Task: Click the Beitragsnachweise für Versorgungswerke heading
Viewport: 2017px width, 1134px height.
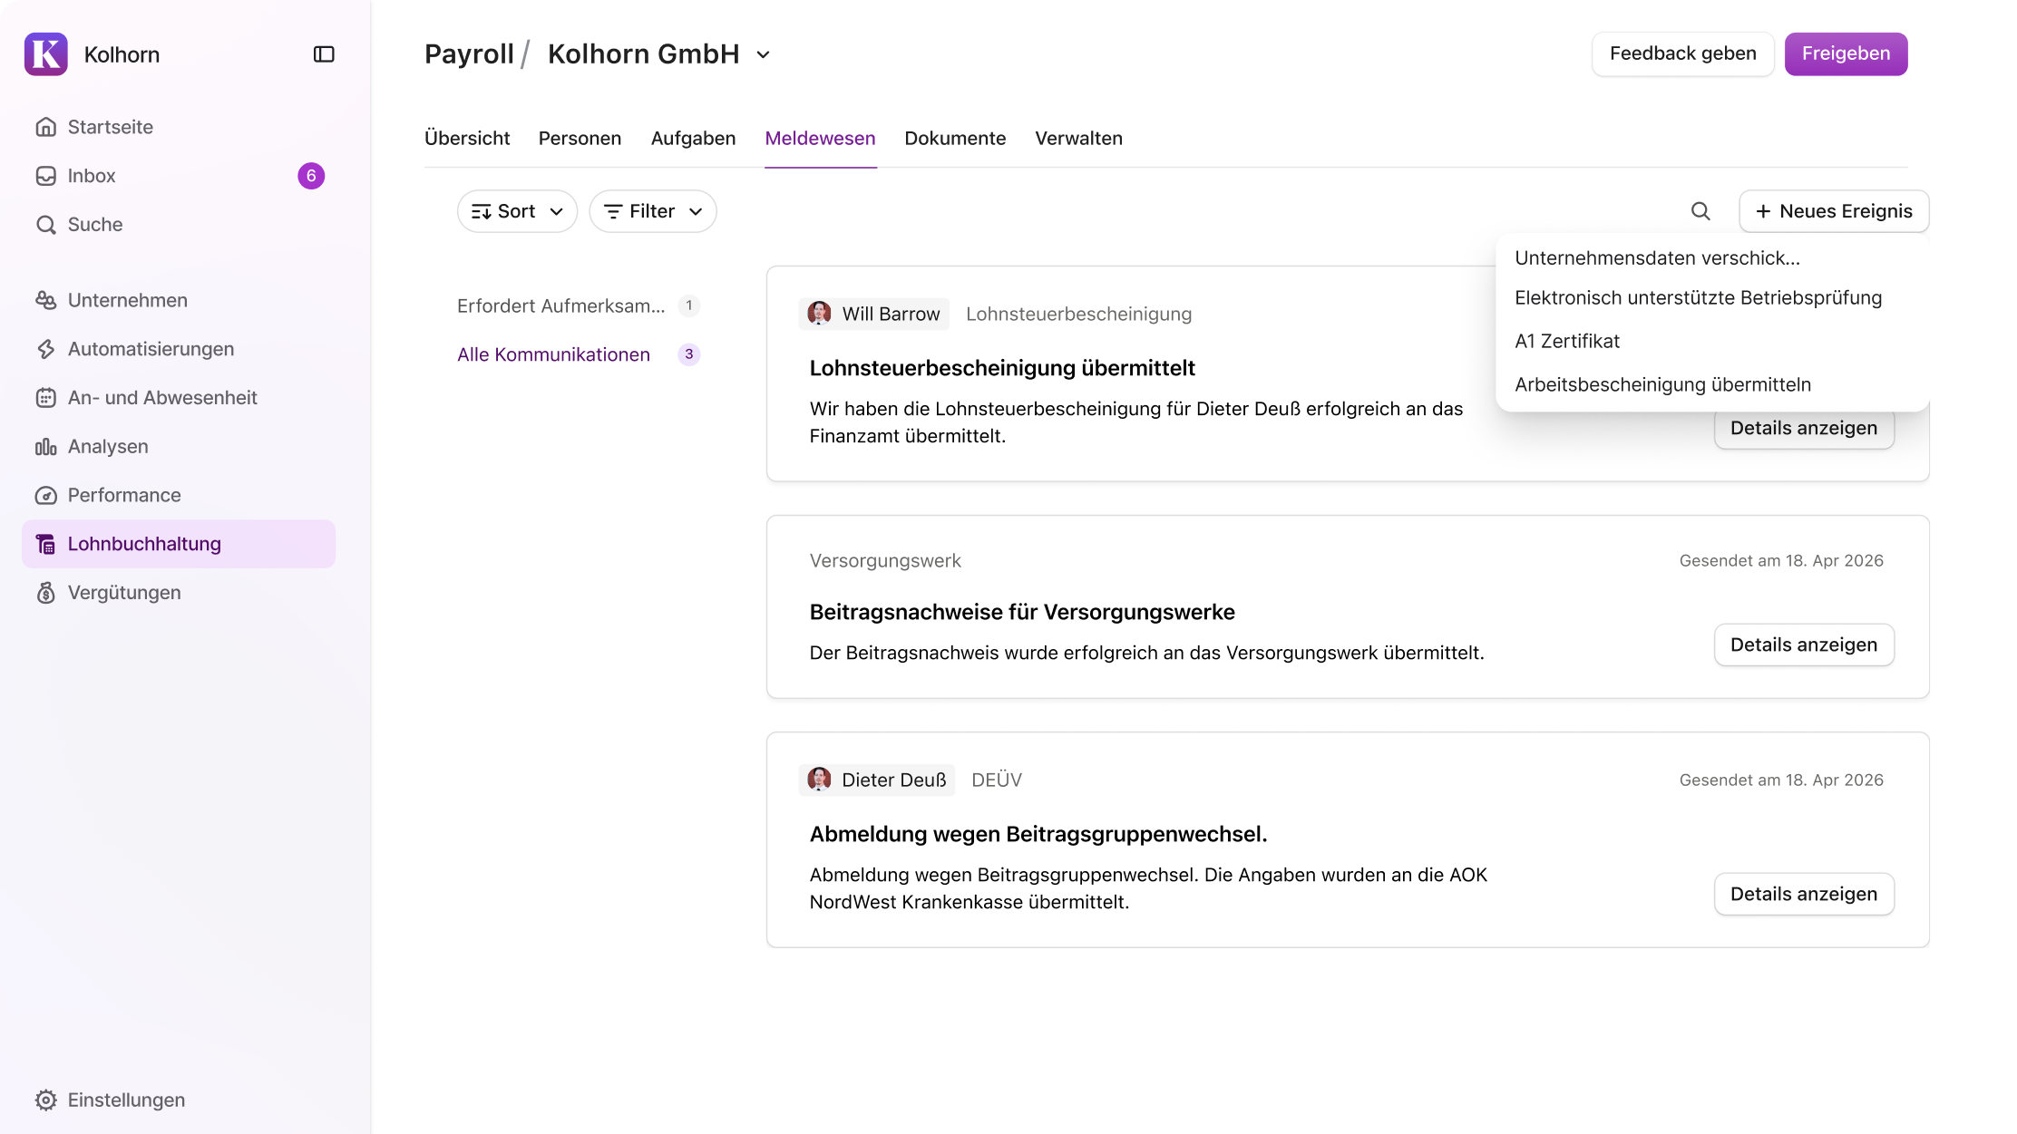Action: 1022,612
